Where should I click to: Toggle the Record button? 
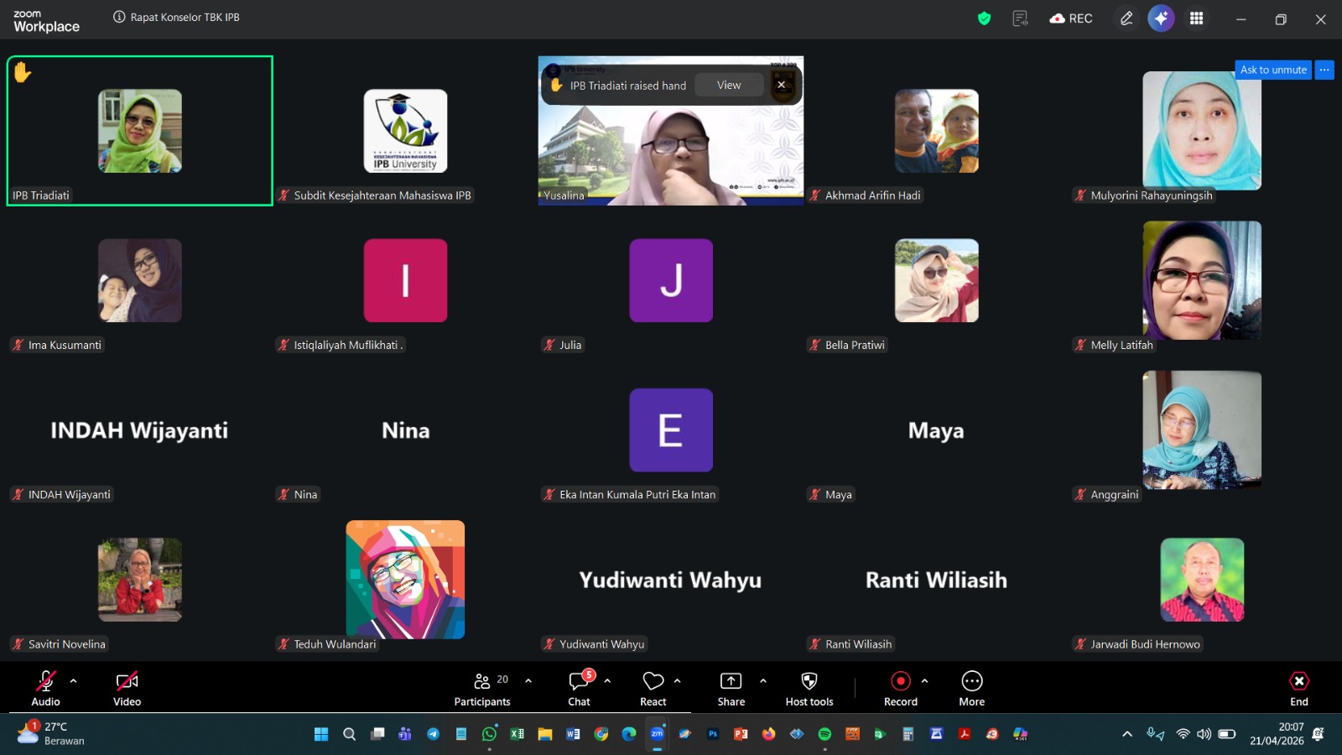900,688
